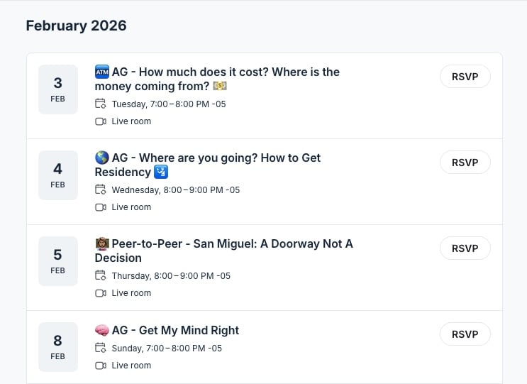Click the video camera icon for Feb 8 event

(100, 366)
